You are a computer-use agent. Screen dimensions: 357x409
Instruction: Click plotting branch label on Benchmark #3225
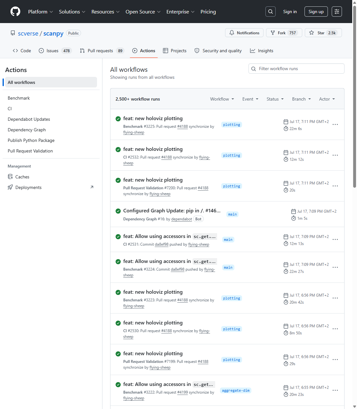point(231,125)
